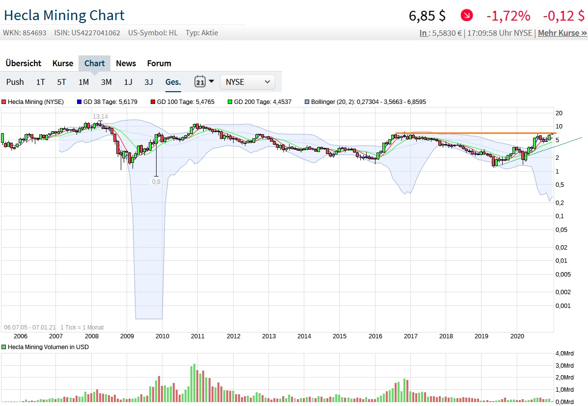Select the 3M chart timeframe
The image size is (588, 406).
pos(106,82)
